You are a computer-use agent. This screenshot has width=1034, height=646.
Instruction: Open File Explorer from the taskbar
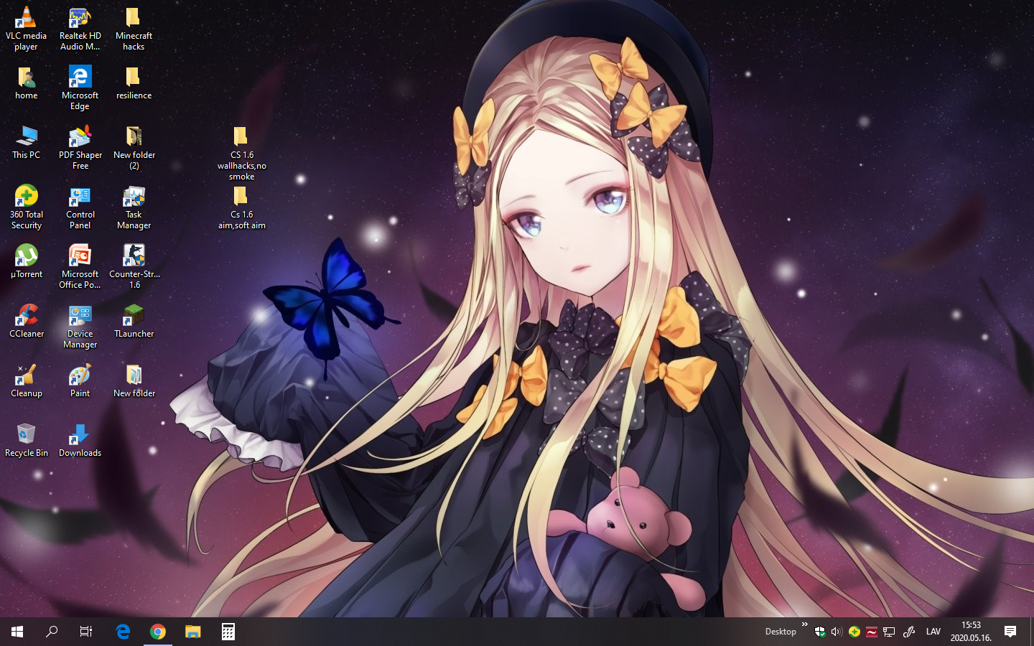pyautogui.click(x=192, y=632)
